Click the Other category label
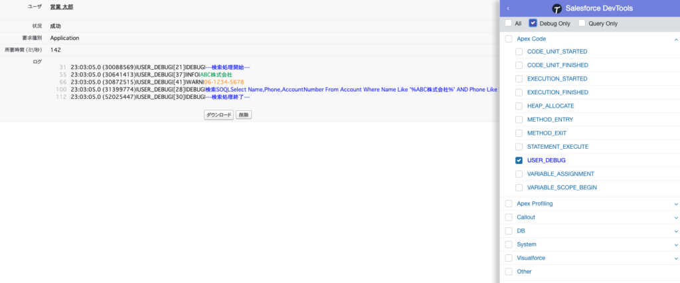The image size is (680, 283). tap(525, 272)
